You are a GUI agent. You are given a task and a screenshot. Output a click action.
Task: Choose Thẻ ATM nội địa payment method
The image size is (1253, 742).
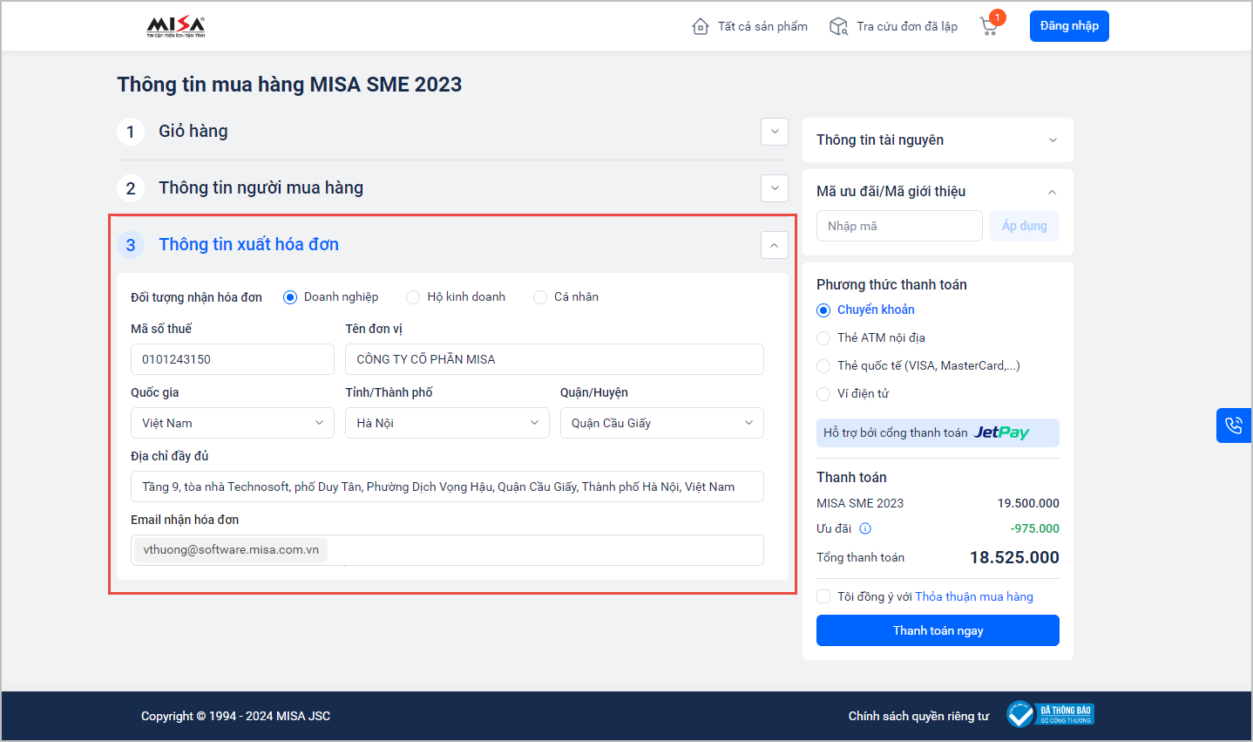pyautogui.click(x=823, y=338)
